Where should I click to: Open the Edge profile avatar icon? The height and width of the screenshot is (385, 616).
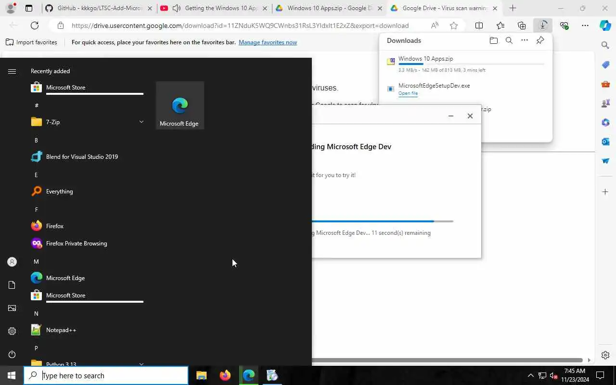click(x=11, y=8)
